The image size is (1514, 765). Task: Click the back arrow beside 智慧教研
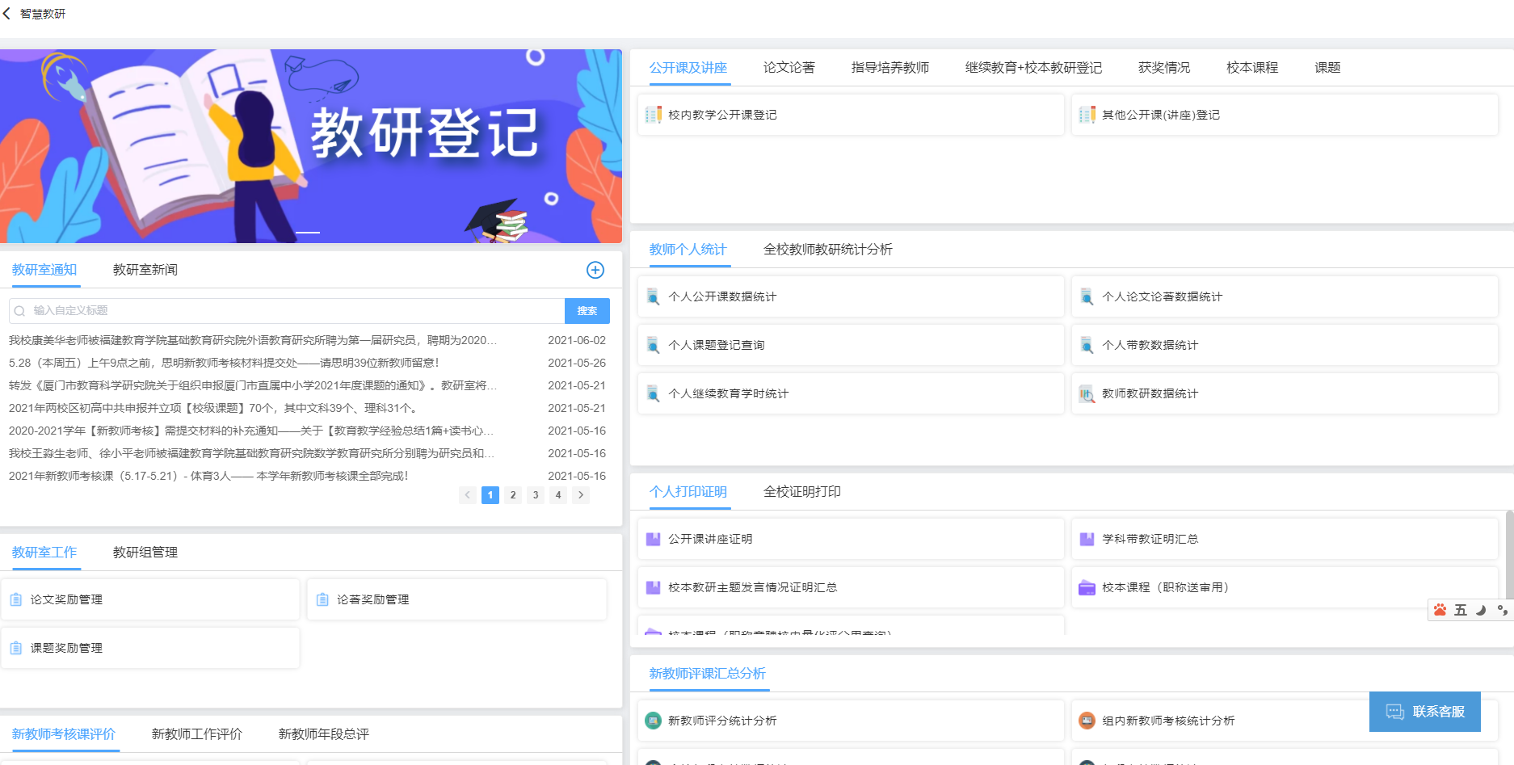pos(9,13)
